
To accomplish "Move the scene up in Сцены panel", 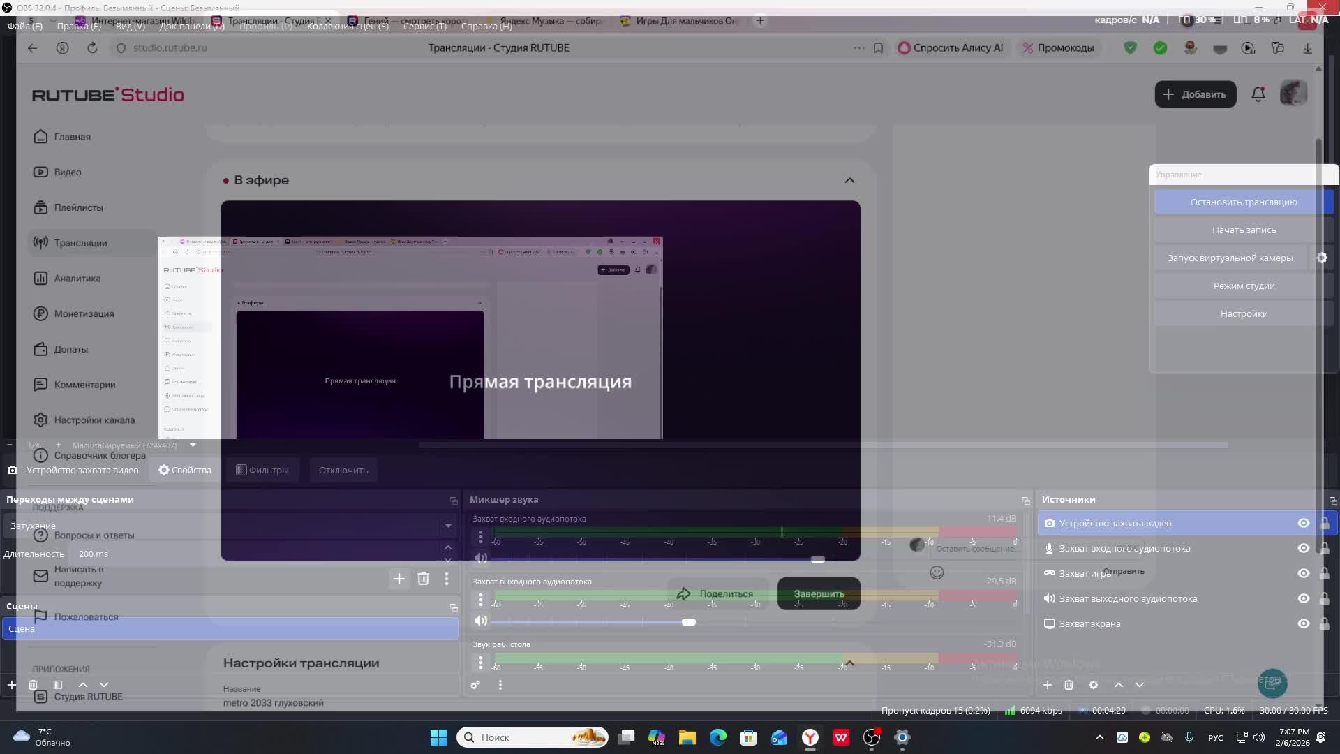I will [83, 685].
